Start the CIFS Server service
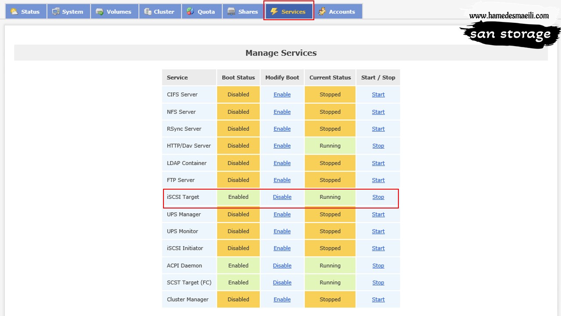Screen dimensions: 561x316 (x=378, y=94)
